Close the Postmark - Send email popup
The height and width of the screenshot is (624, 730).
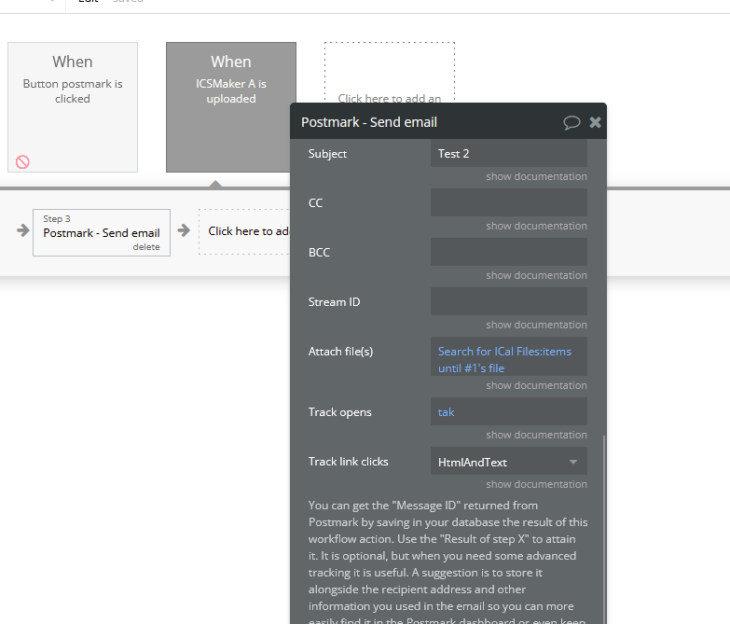pyautogui.click(x=595, y=122)
